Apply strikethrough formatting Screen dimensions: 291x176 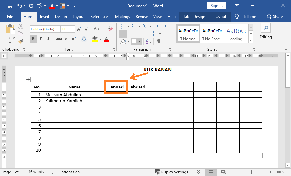[x=59, y=39]
